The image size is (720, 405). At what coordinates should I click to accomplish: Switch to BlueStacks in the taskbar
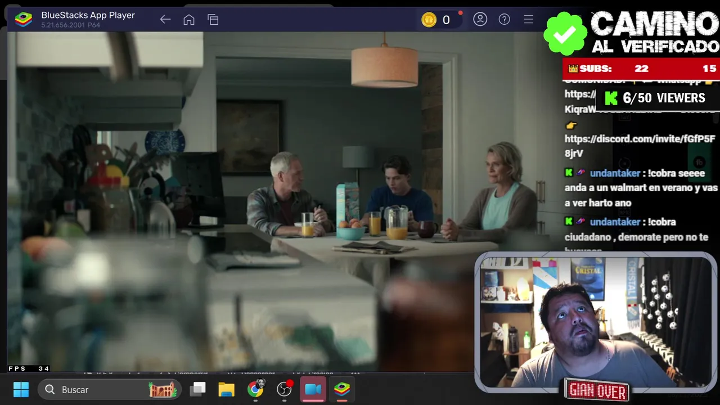(x=342, y=389)
